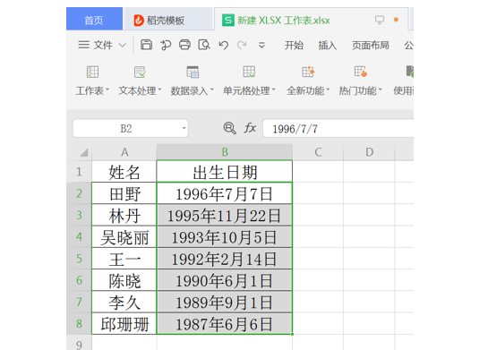Image resolution: width=488 pixels, height=350 pixels.
Task: Select column A header
Action: (x=124, y=152)
